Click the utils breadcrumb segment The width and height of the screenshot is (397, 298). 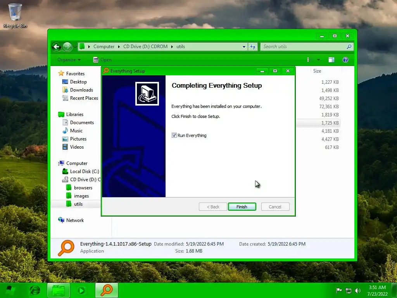181,47
